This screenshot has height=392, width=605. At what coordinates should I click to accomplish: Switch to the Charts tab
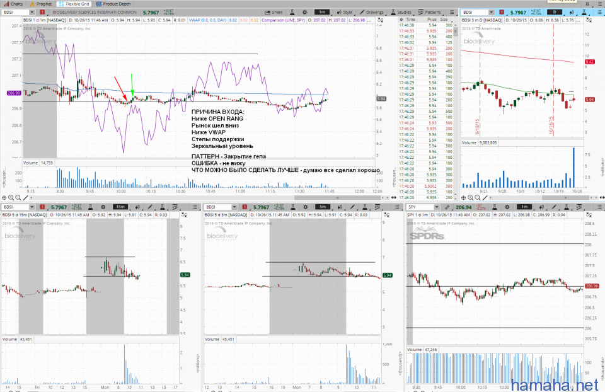tap(13, 4)
